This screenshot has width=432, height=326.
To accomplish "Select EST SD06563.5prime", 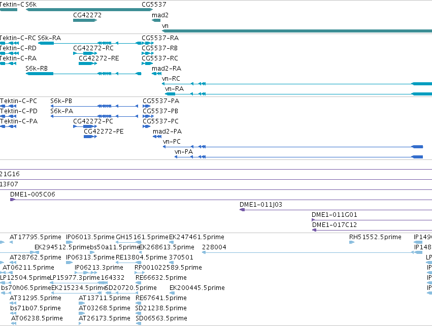I will (161, 318).
